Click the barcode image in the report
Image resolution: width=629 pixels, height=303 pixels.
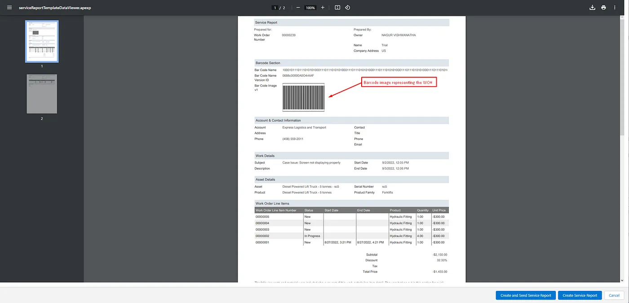point(303,97)
